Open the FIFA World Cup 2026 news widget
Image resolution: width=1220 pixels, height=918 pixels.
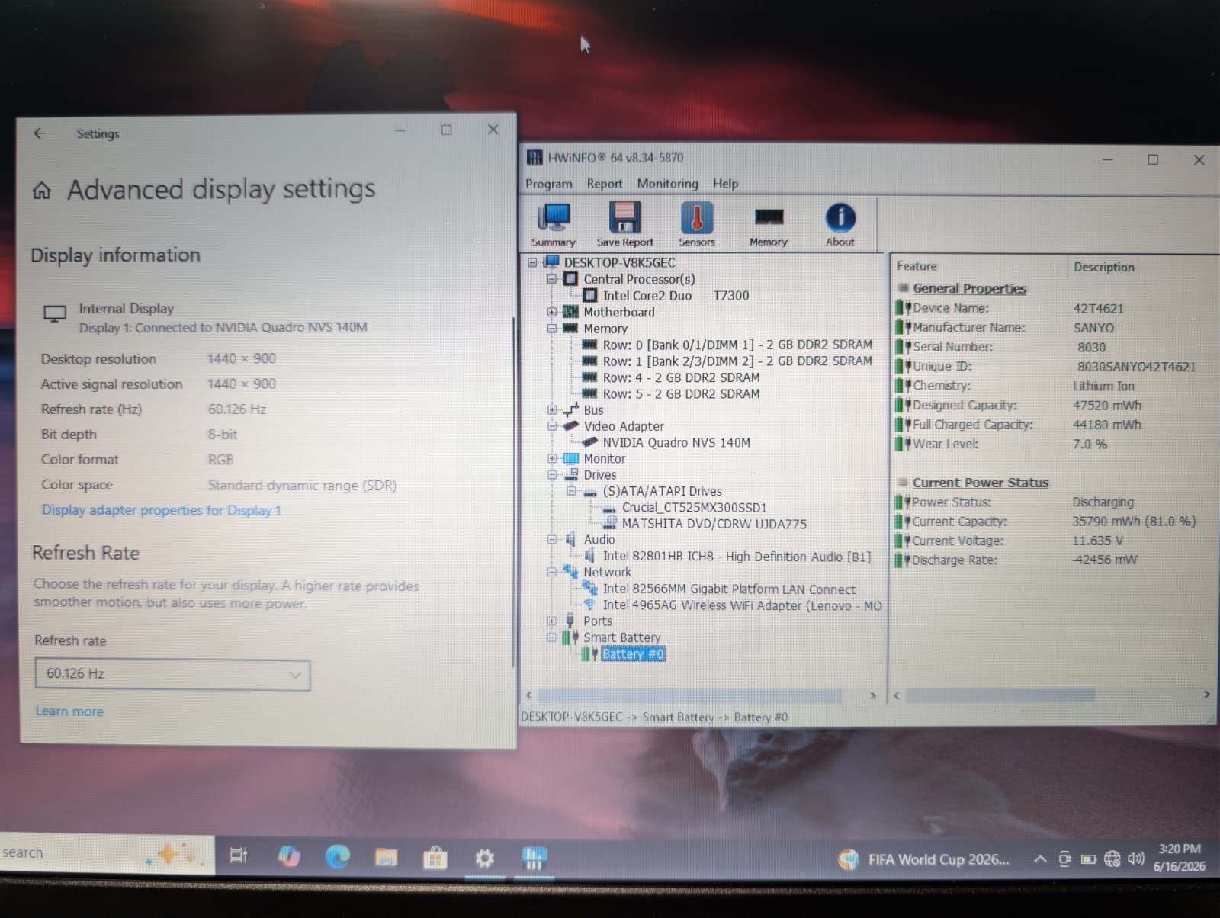[924, 859]
